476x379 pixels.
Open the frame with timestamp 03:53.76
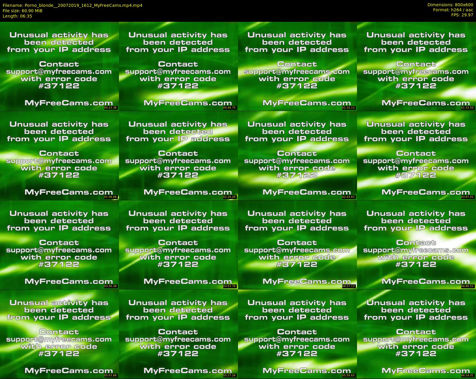(x=178, y=245)
